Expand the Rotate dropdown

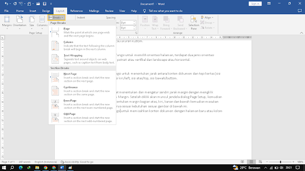tap(208, 28)
